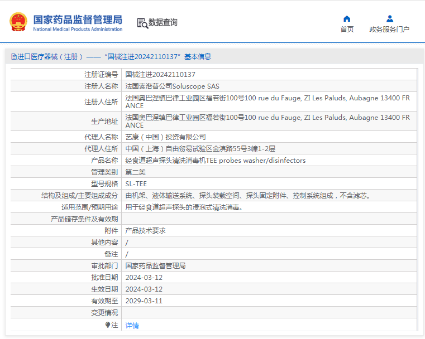Select 法国索洛普公司Soluscope SAS registrant cell
Image resolution: width=425 pixels, height=339 pixels.
tap(172, 86)
